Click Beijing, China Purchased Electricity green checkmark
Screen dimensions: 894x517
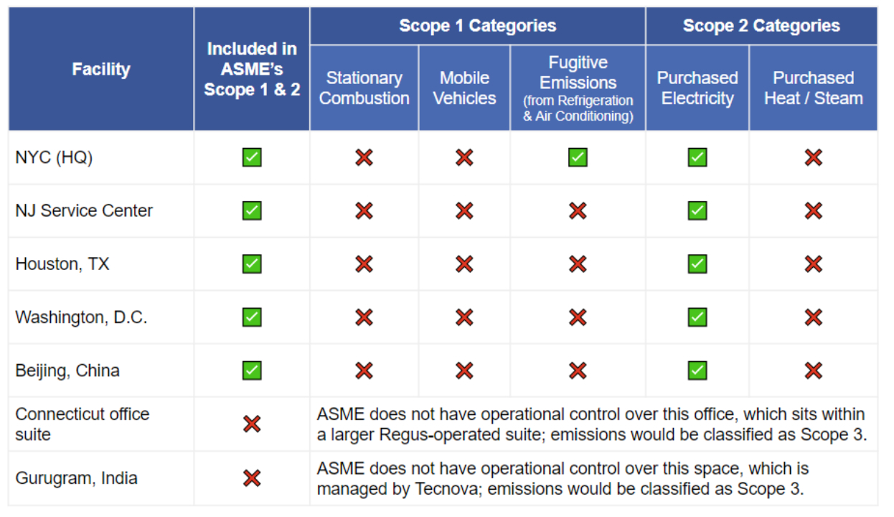point(697,371)
